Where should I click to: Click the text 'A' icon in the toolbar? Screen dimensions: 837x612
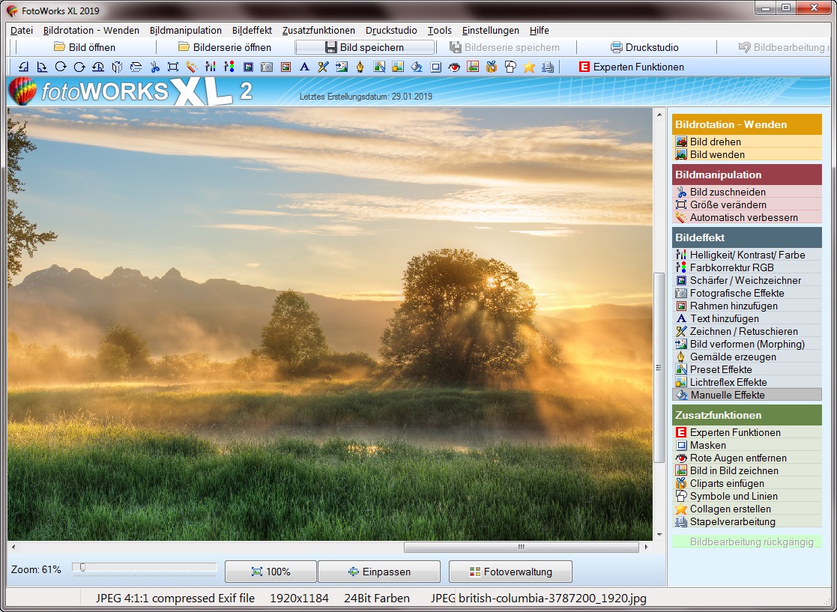(x=304, y=67)
